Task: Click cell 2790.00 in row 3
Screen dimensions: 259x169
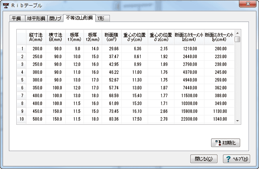Action: pyautogui.click(x=189, y=64)
